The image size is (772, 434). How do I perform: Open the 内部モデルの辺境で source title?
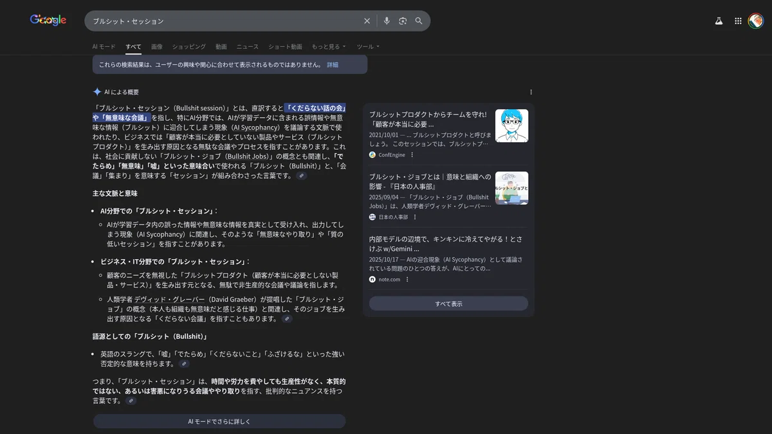click(x=445, y=244)
